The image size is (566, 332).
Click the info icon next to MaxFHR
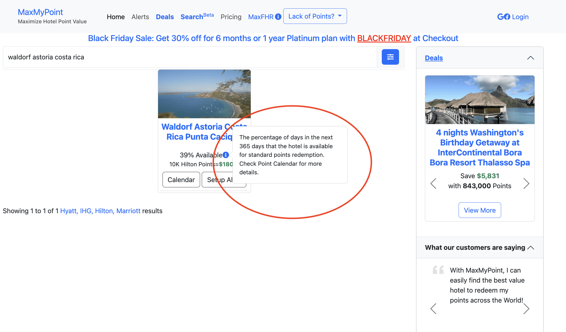click(278, 17)
